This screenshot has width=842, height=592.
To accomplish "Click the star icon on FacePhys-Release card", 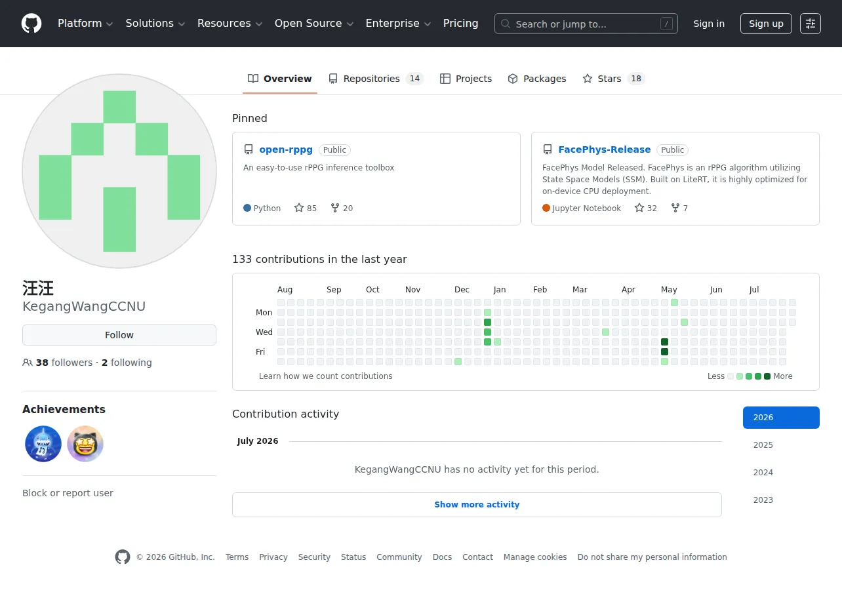I will click(639, 208).
